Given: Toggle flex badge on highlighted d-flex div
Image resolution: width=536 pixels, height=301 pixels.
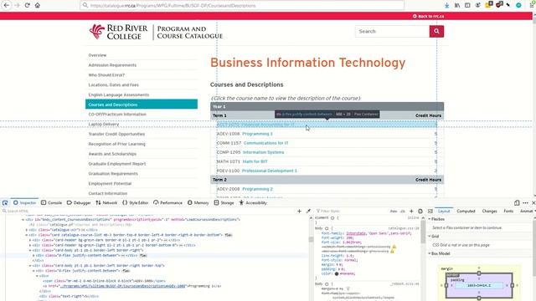Looking at the screenshot, I should [x=143, y=255].
